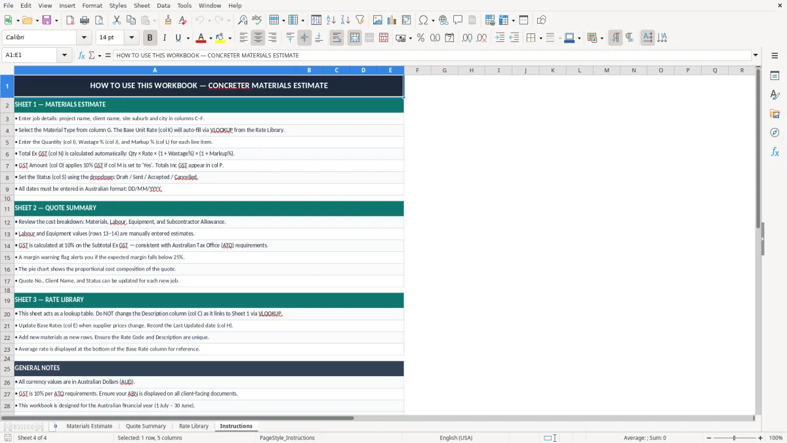This screenshot has height=443, width=787.
Task: Click the Sort Ascending icon
Action: point(331,20)
